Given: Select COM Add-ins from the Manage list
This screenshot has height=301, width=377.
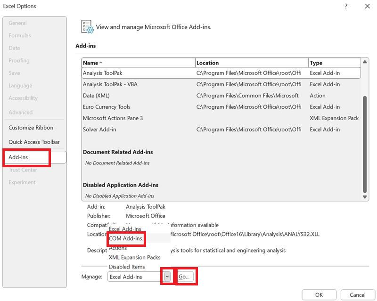Looking at the screenshot, I should (126, 239).
